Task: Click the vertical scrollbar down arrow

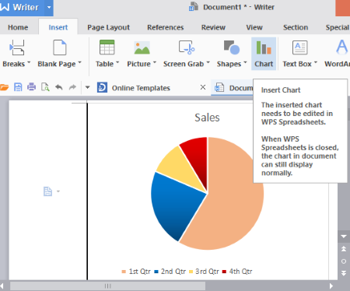Action: coord(344,237)
